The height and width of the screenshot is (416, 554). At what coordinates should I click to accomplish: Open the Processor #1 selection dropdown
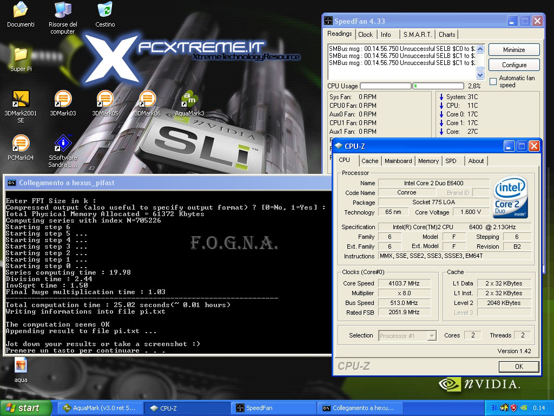[x=407, y=335]
